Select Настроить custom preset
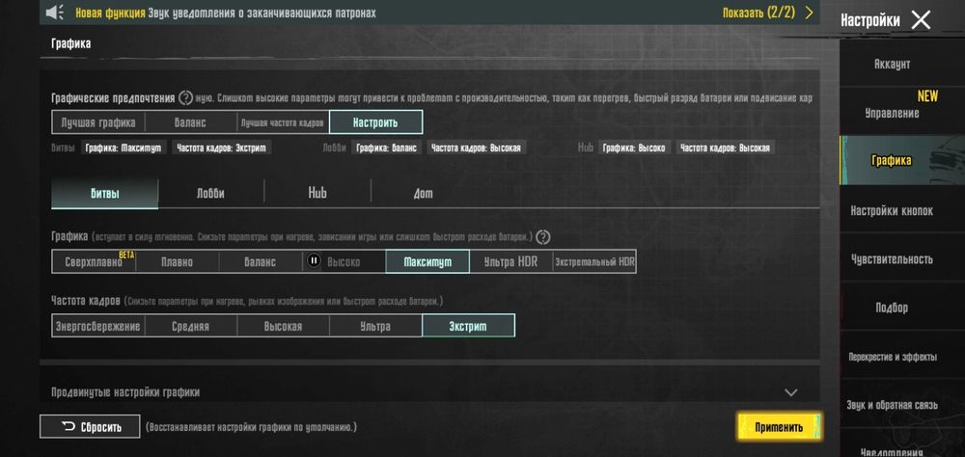Screen dimensions: 965x457 click(x=376, y=122)
